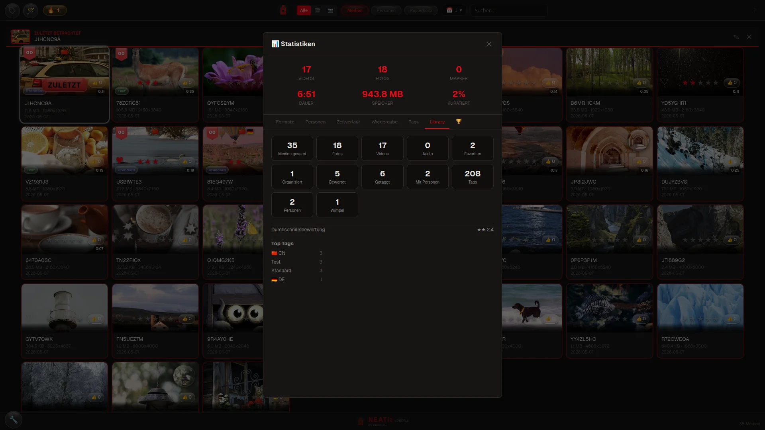Screen dimensions: 765x430
Task: Open the trophy achievements tab
Action: click(x=459, y=122)
